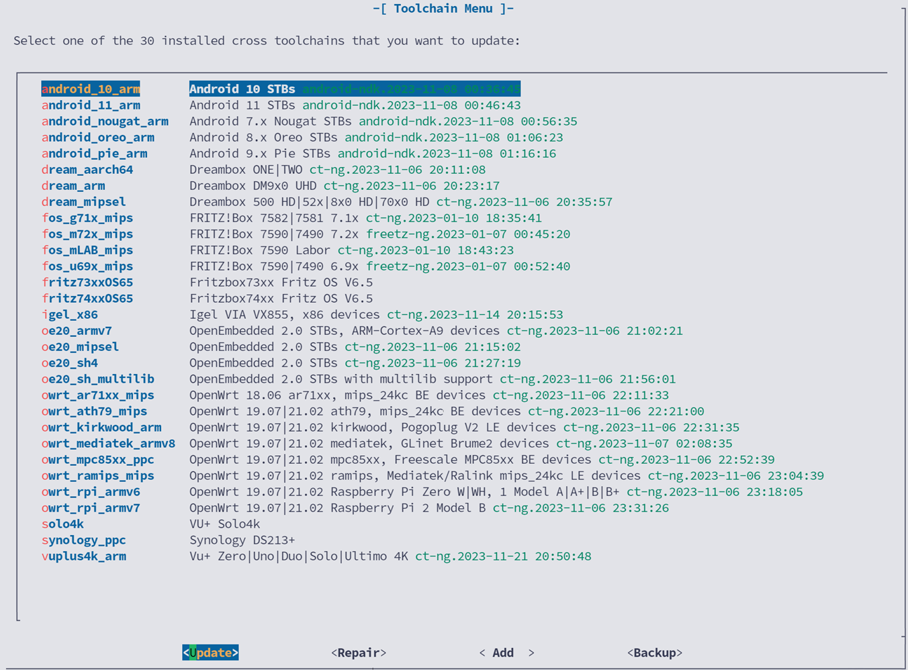Choose dream_mipsel toolchain
The image size is (908, 670).
pyautogui.click(x=83, y=201)
